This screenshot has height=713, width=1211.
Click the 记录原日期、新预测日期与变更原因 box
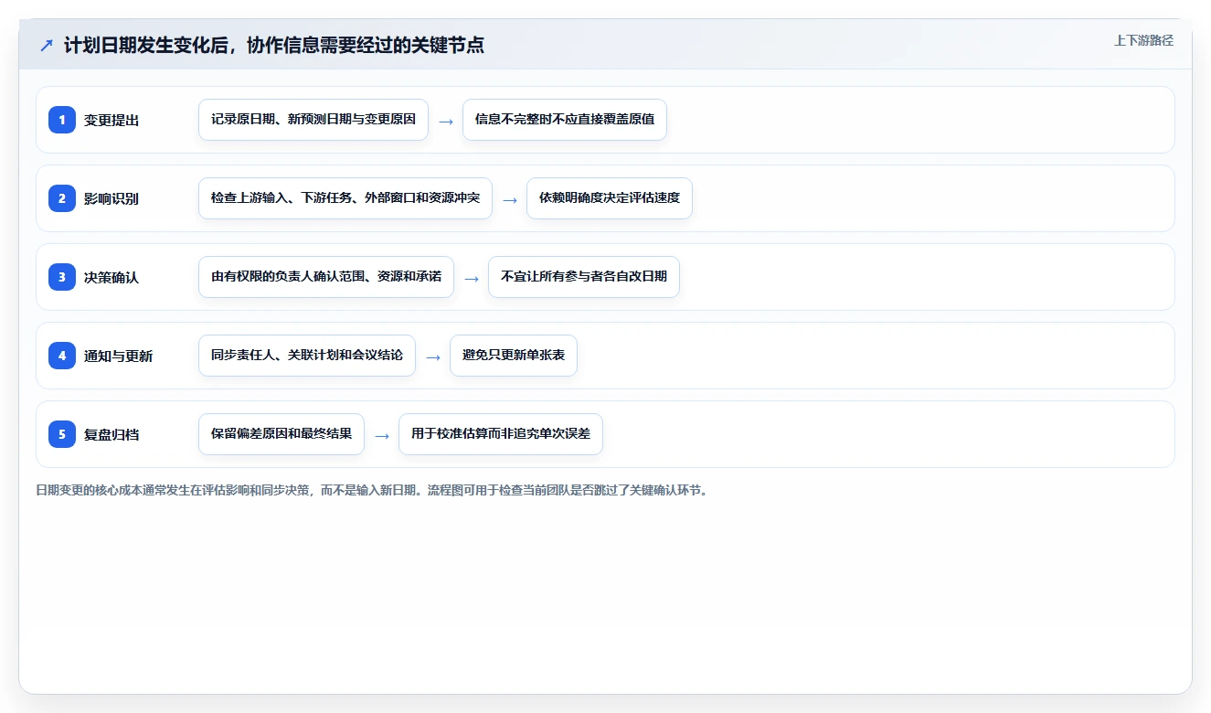(x=313, y=120)
